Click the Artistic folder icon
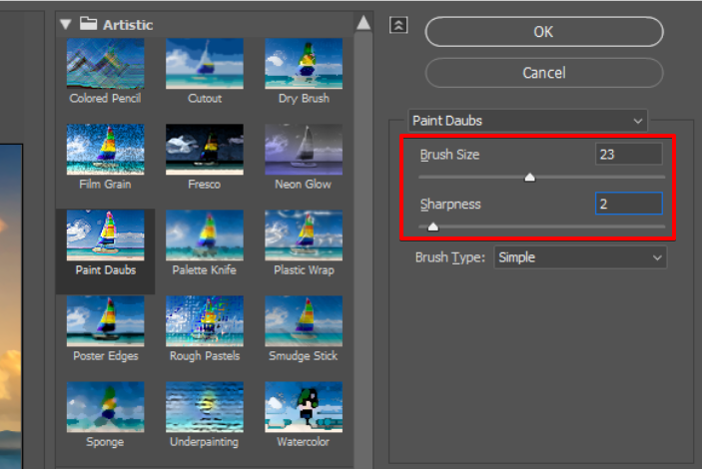Image resolution: width=702 pixels, height=469 pixels. pyautogui.click(x=88, y=23)
